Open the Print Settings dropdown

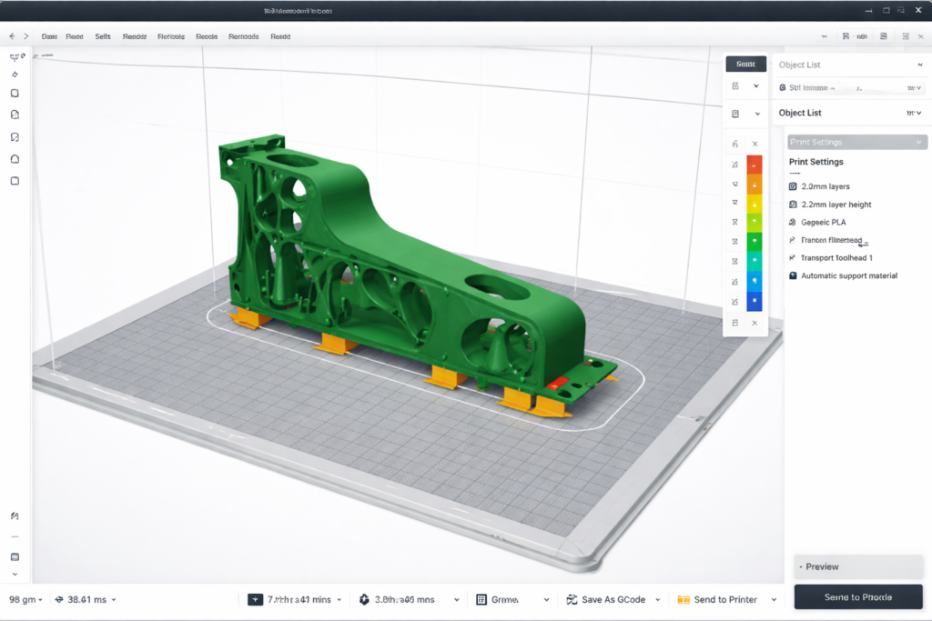(x=856, y=142)
